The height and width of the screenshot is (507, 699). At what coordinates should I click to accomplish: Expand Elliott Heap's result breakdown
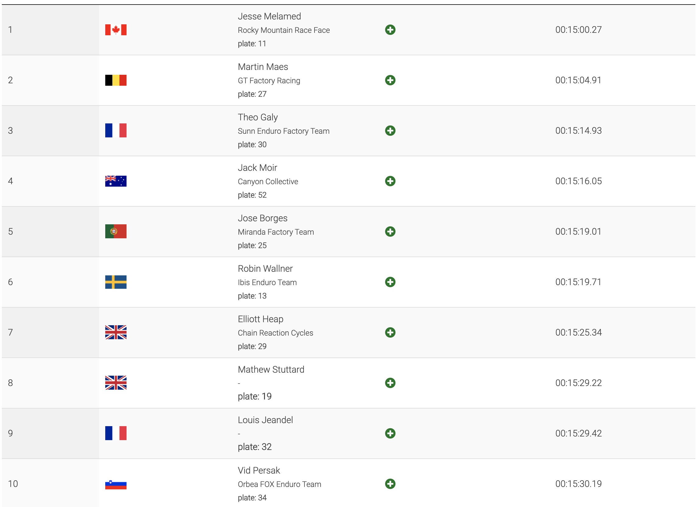pos(390,332)
